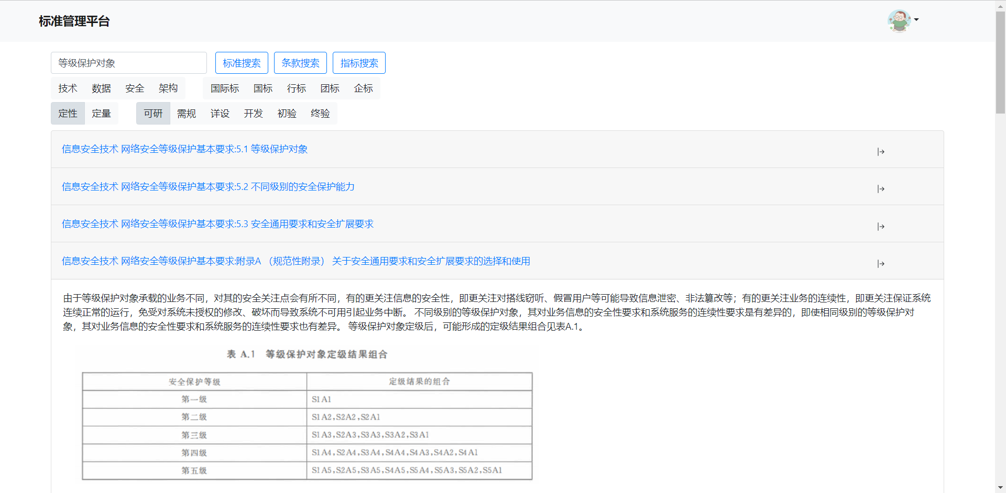Select the 技术 category tab

pyautogui.click(x=68, y=88)
